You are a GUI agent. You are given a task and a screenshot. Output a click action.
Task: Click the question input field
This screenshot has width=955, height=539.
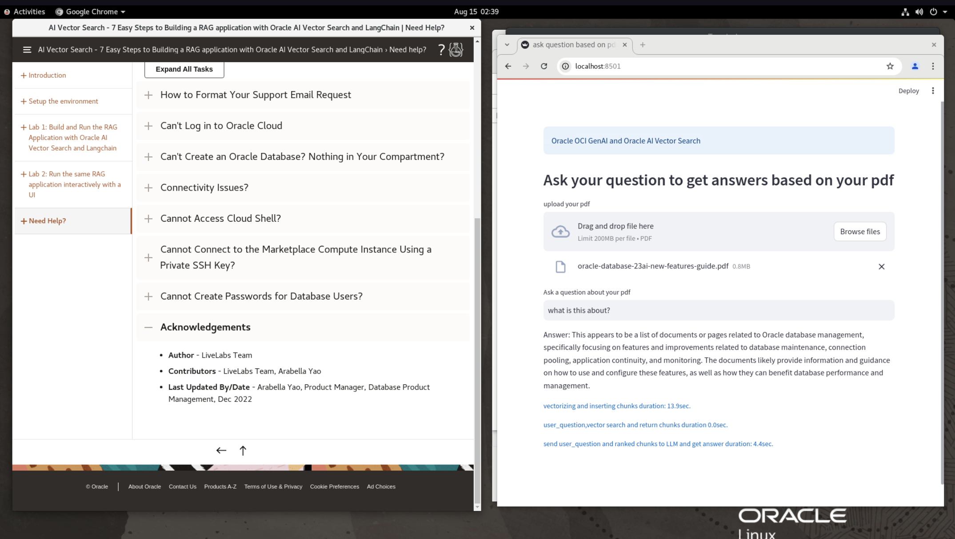(718, 311)
